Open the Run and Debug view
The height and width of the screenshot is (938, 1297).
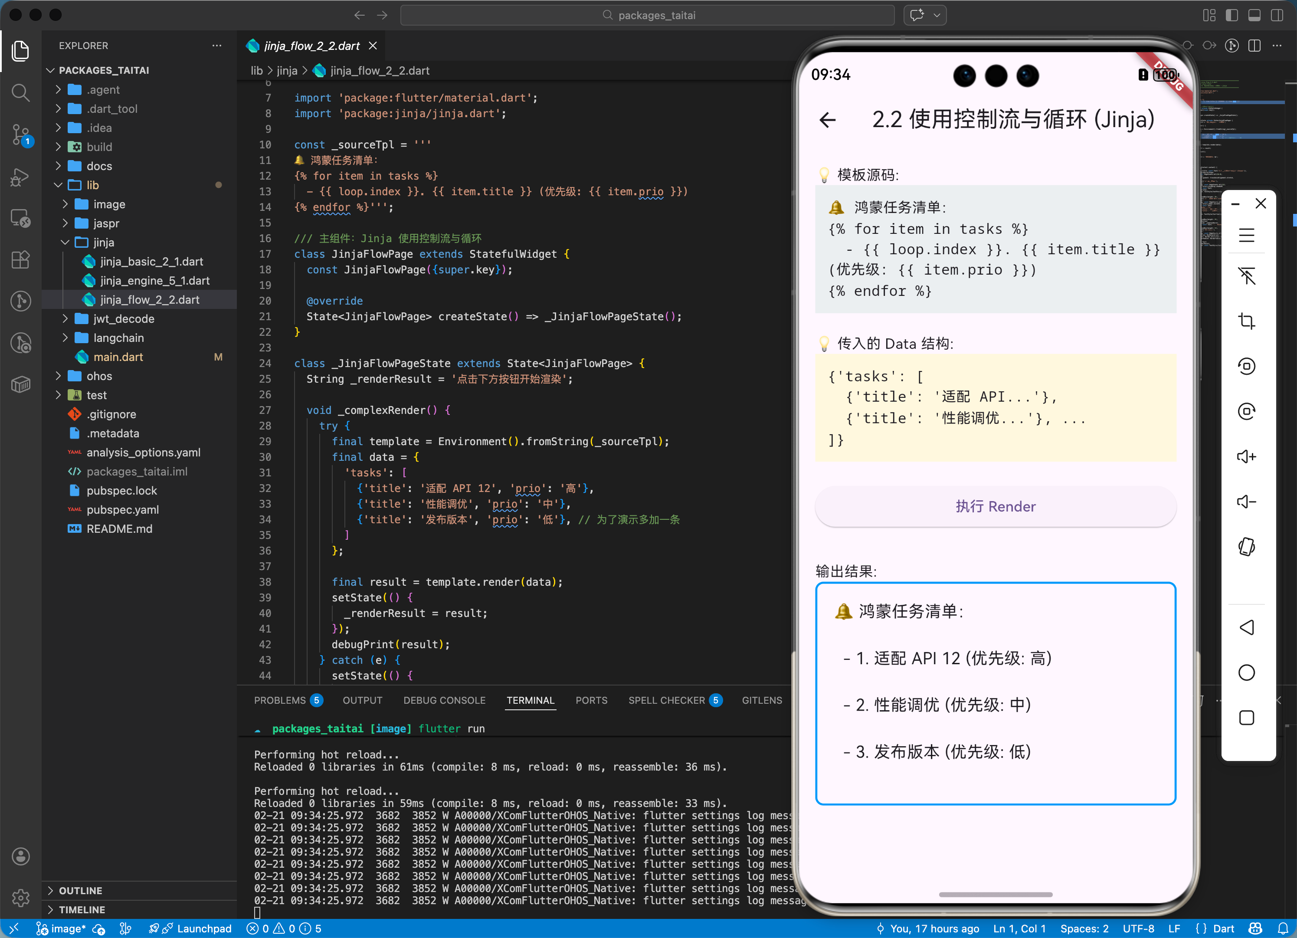tap(20, 177)
